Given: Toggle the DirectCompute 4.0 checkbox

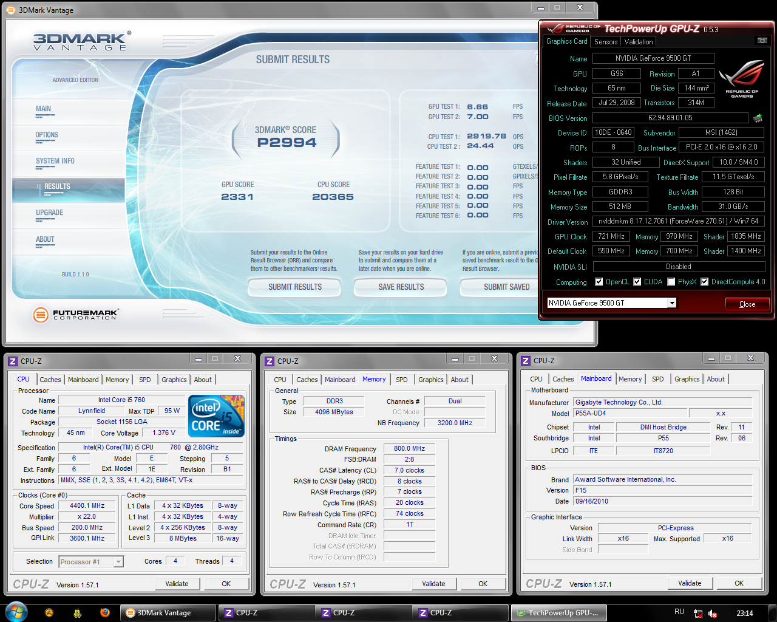Looking at the screenshot, I should [x=705, y=282].
